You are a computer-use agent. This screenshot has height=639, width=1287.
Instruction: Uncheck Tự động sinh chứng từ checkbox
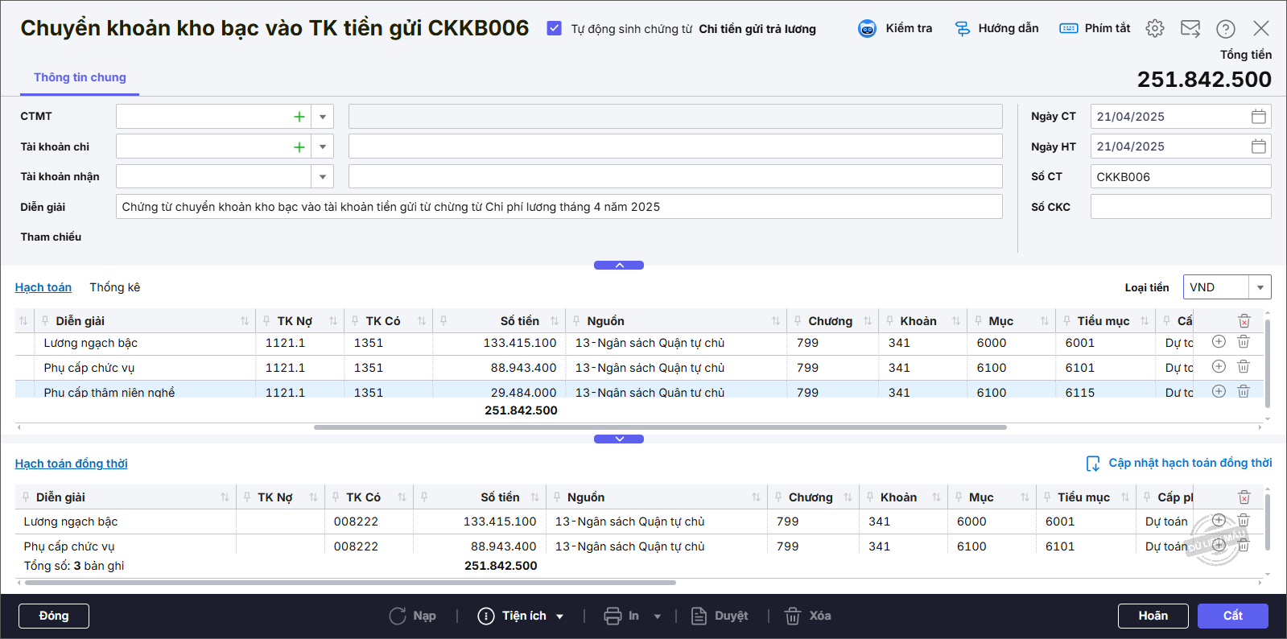pyautogui.click(x=554, y=28)
